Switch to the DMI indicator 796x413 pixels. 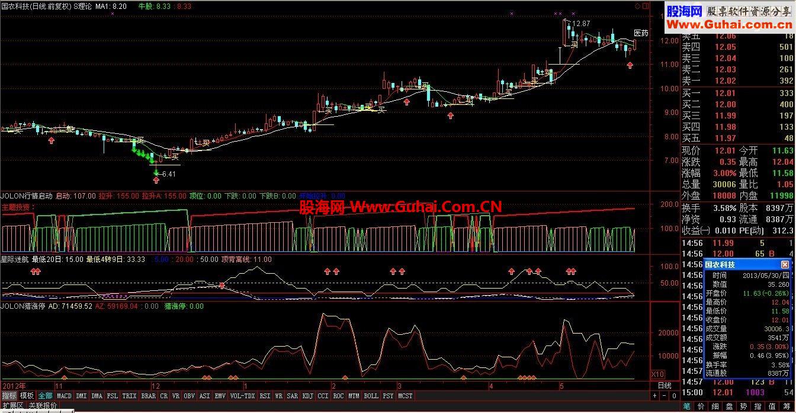click(x=81, y=395)
